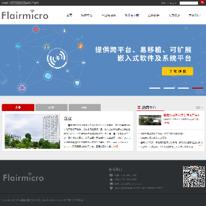Switch to the second gray content tab
The image size is (206, 206).
click(x=51, y=108)
